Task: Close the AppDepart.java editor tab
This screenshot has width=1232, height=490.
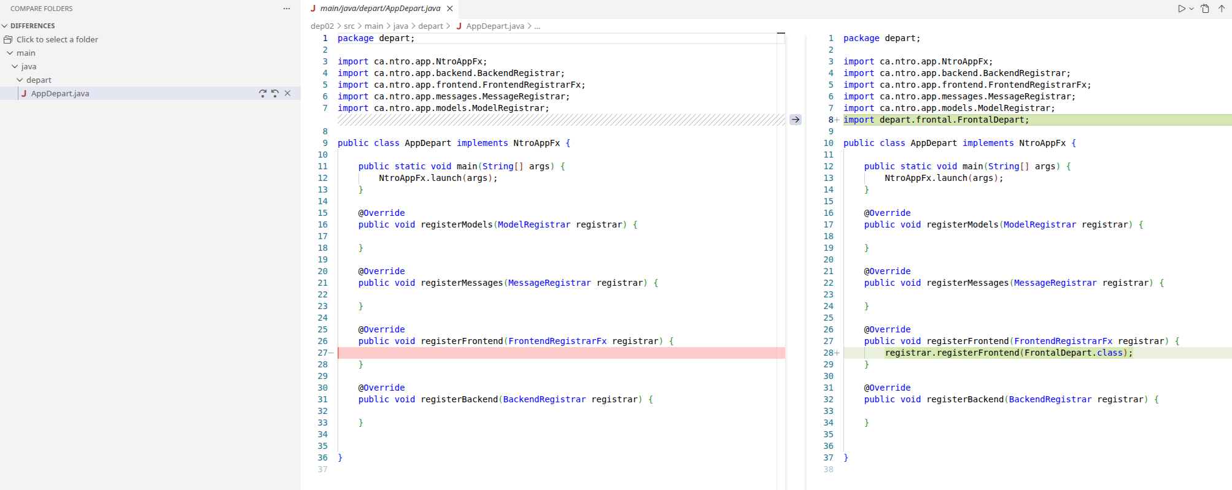Action: [x=450, y=9]
